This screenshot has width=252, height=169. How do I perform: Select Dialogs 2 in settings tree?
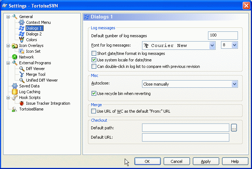click(34, 34)
